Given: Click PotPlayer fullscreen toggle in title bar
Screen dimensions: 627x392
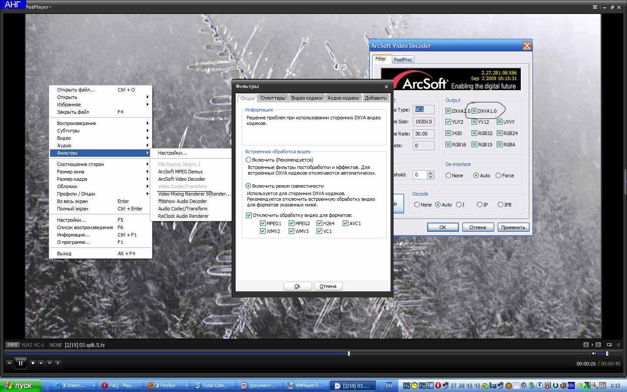Looking at the screenshot, I should point(595,7).
